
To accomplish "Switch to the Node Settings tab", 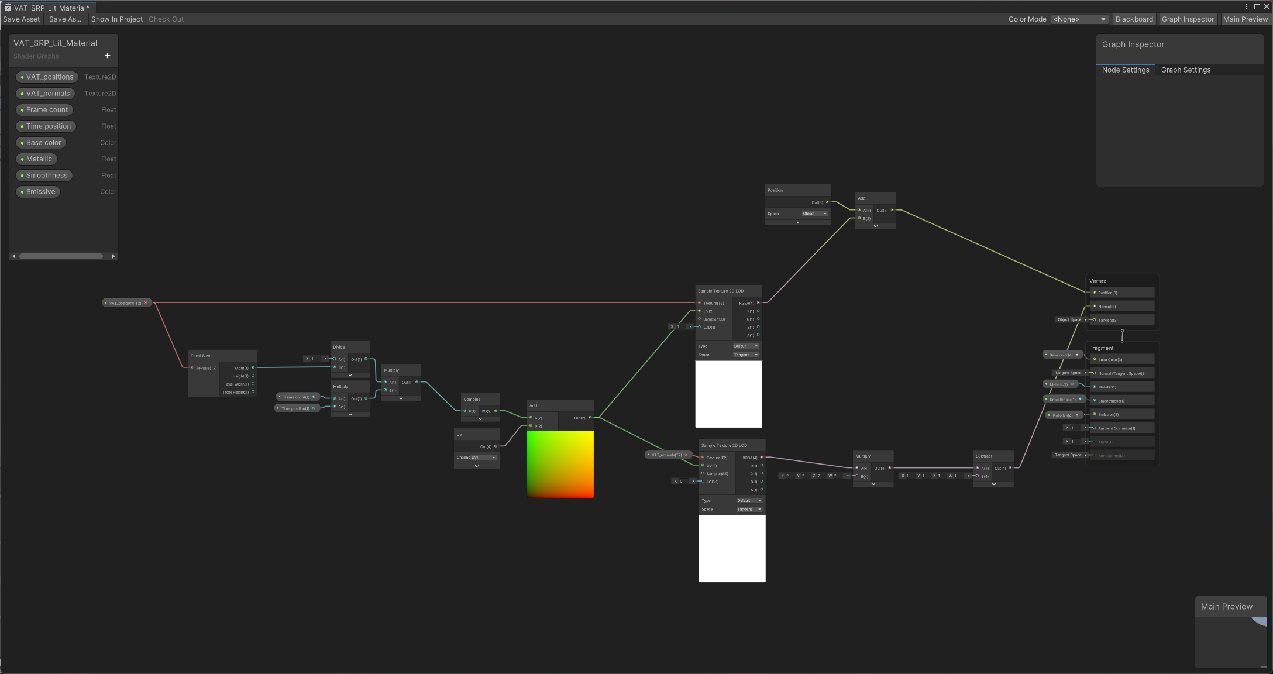I will click(x=1126, y=70).
